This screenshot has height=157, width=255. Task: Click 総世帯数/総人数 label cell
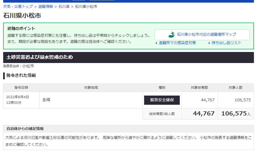pyautogui.click(x=162, y=114)
